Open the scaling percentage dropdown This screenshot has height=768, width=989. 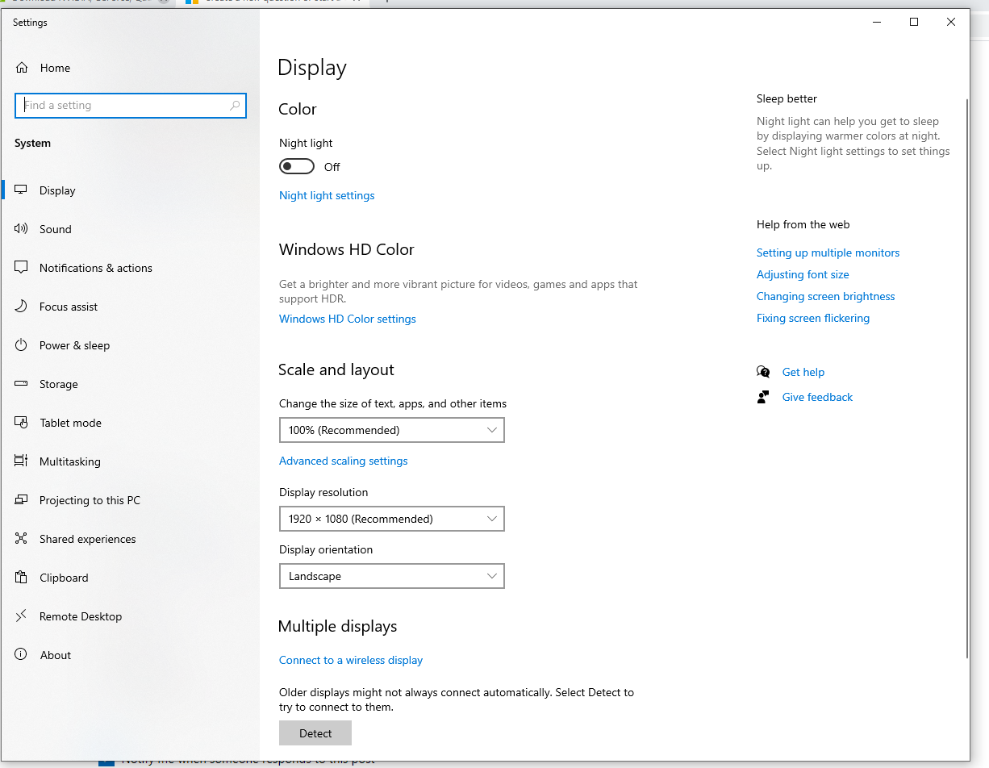[392, 430]
